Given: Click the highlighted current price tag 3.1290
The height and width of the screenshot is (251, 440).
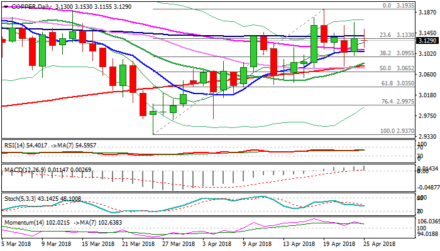Looking at the screenshot, I should 427,41.
